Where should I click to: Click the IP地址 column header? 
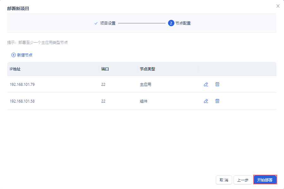coord(15,69)
